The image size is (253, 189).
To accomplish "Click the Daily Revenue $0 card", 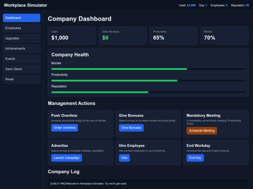I will [x=123, y=35].
